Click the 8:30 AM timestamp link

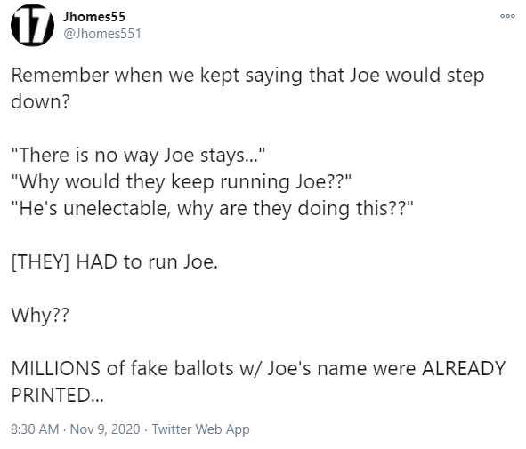pos(35,429)
